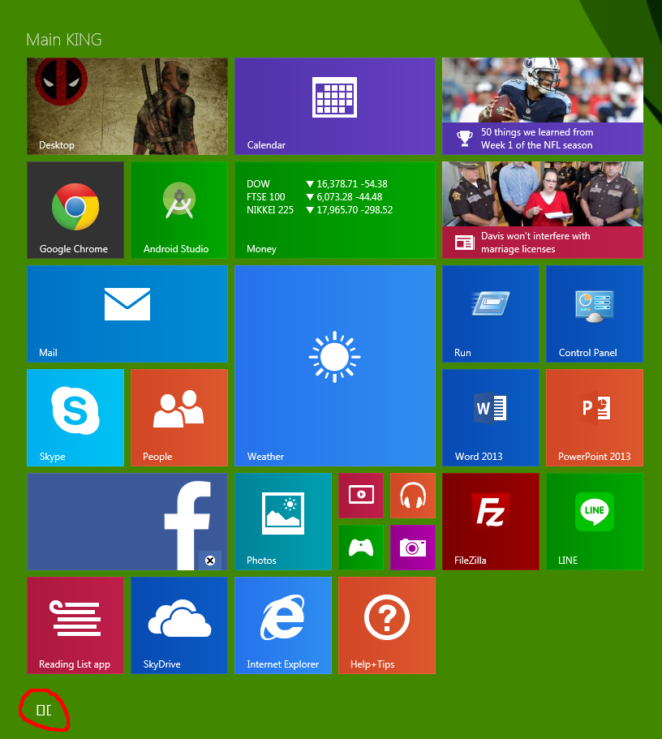Open the small Camera tile
This screenshot has height=739, width=662.
[x=413, y=548]
